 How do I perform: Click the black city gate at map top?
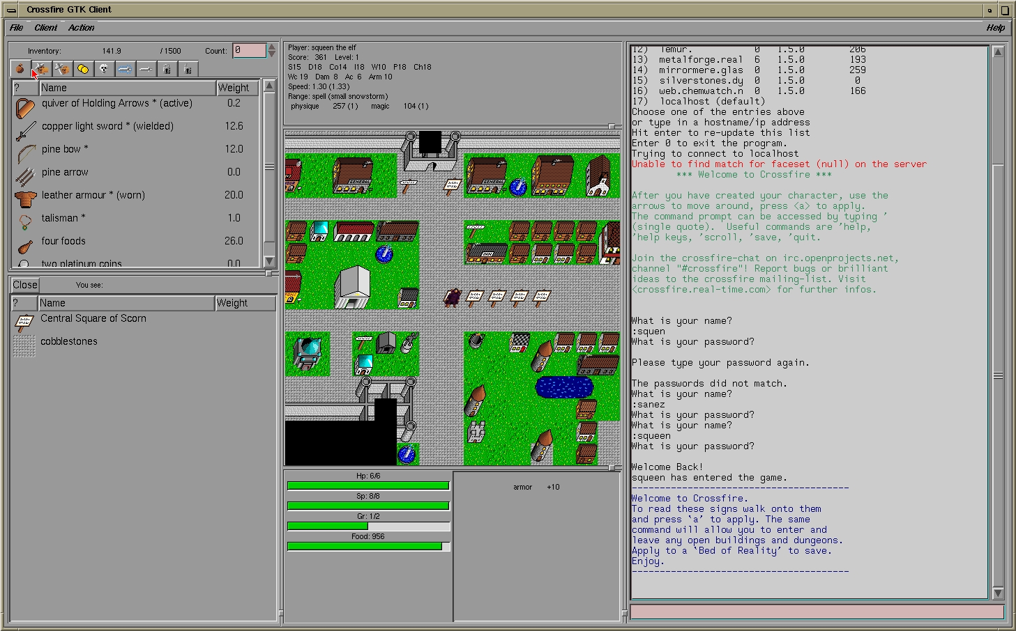coord(430,143)
